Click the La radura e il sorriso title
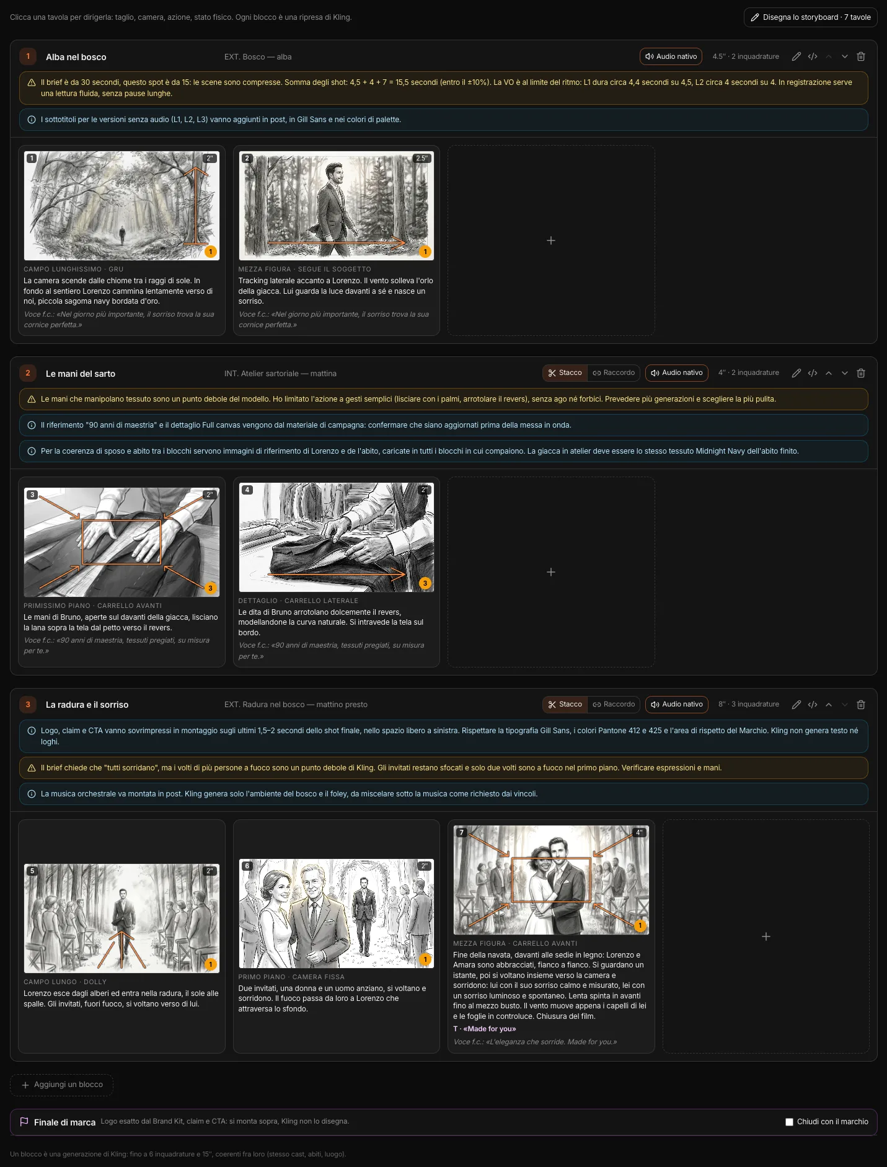 (87, 705)
